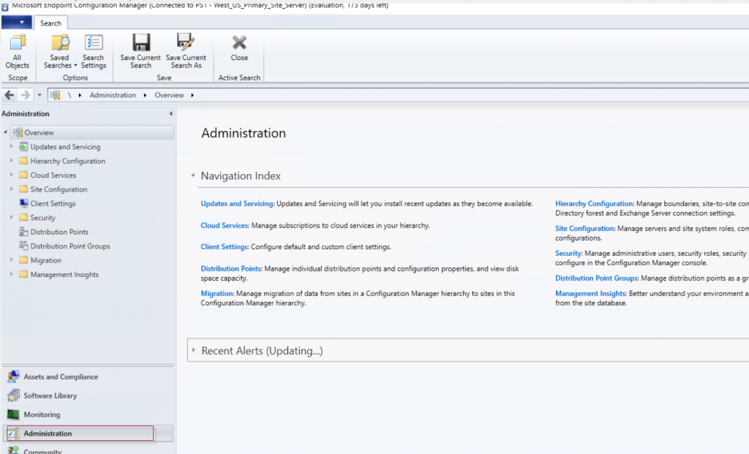The height and width of the screenshot is (454, 749).
Task: Click Overview in the breadcrumb
Action: pos(169,95)
